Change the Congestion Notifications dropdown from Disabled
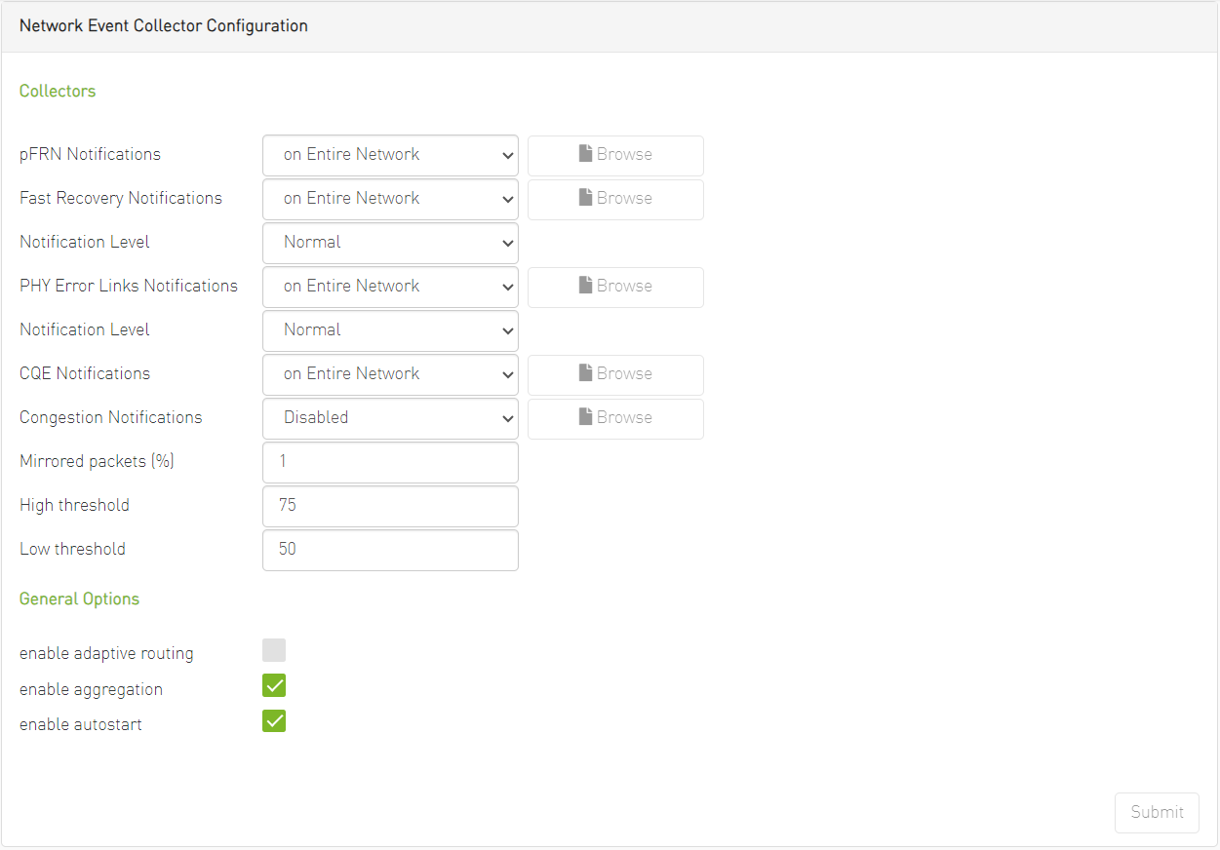 (390, 418)
